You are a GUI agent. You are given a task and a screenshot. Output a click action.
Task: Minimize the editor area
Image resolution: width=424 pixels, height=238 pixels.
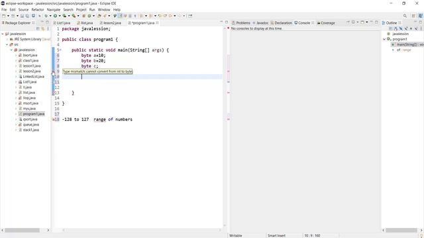coord(221,22)
